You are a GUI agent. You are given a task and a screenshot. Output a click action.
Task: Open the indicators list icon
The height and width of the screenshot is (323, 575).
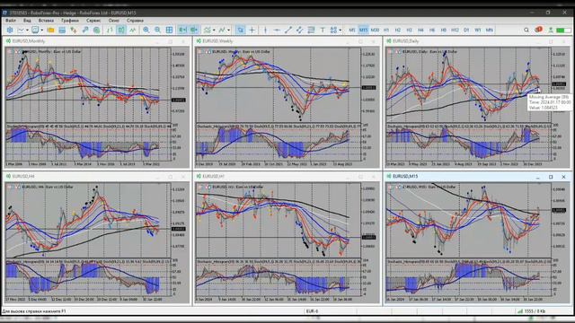(x=208, y=30)
